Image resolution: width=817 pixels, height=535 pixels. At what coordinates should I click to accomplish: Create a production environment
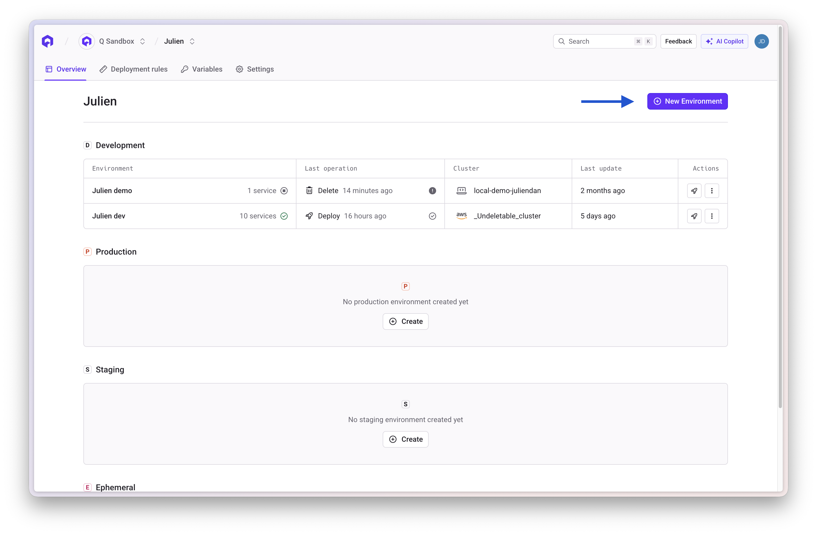[x=405, y=321]
